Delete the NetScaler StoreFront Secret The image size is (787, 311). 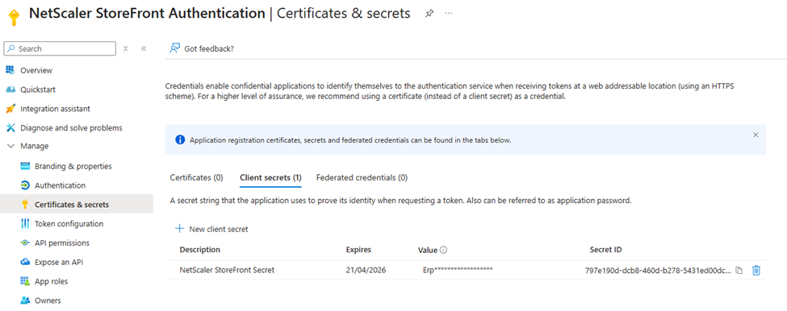point(756,271)
